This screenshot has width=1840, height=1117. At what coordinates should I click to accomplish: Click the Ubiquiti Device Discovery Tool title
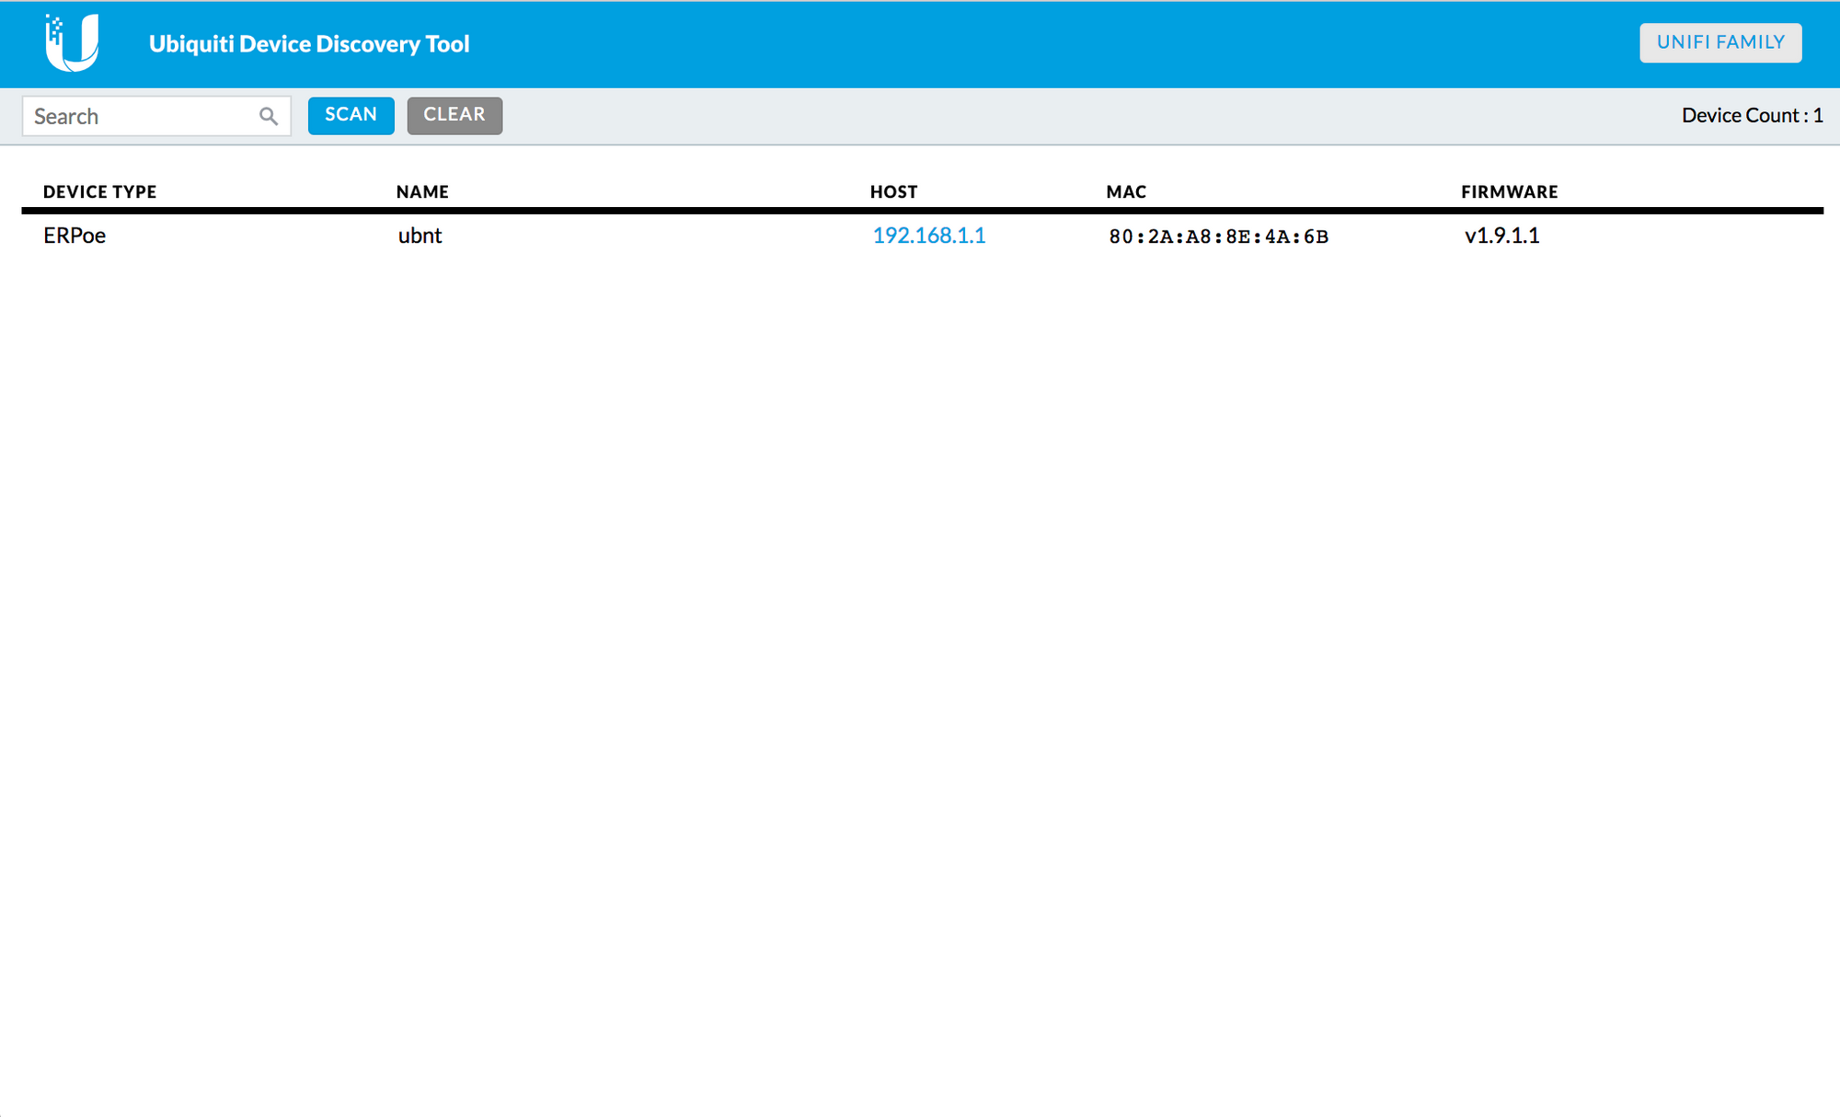(309, 44)
